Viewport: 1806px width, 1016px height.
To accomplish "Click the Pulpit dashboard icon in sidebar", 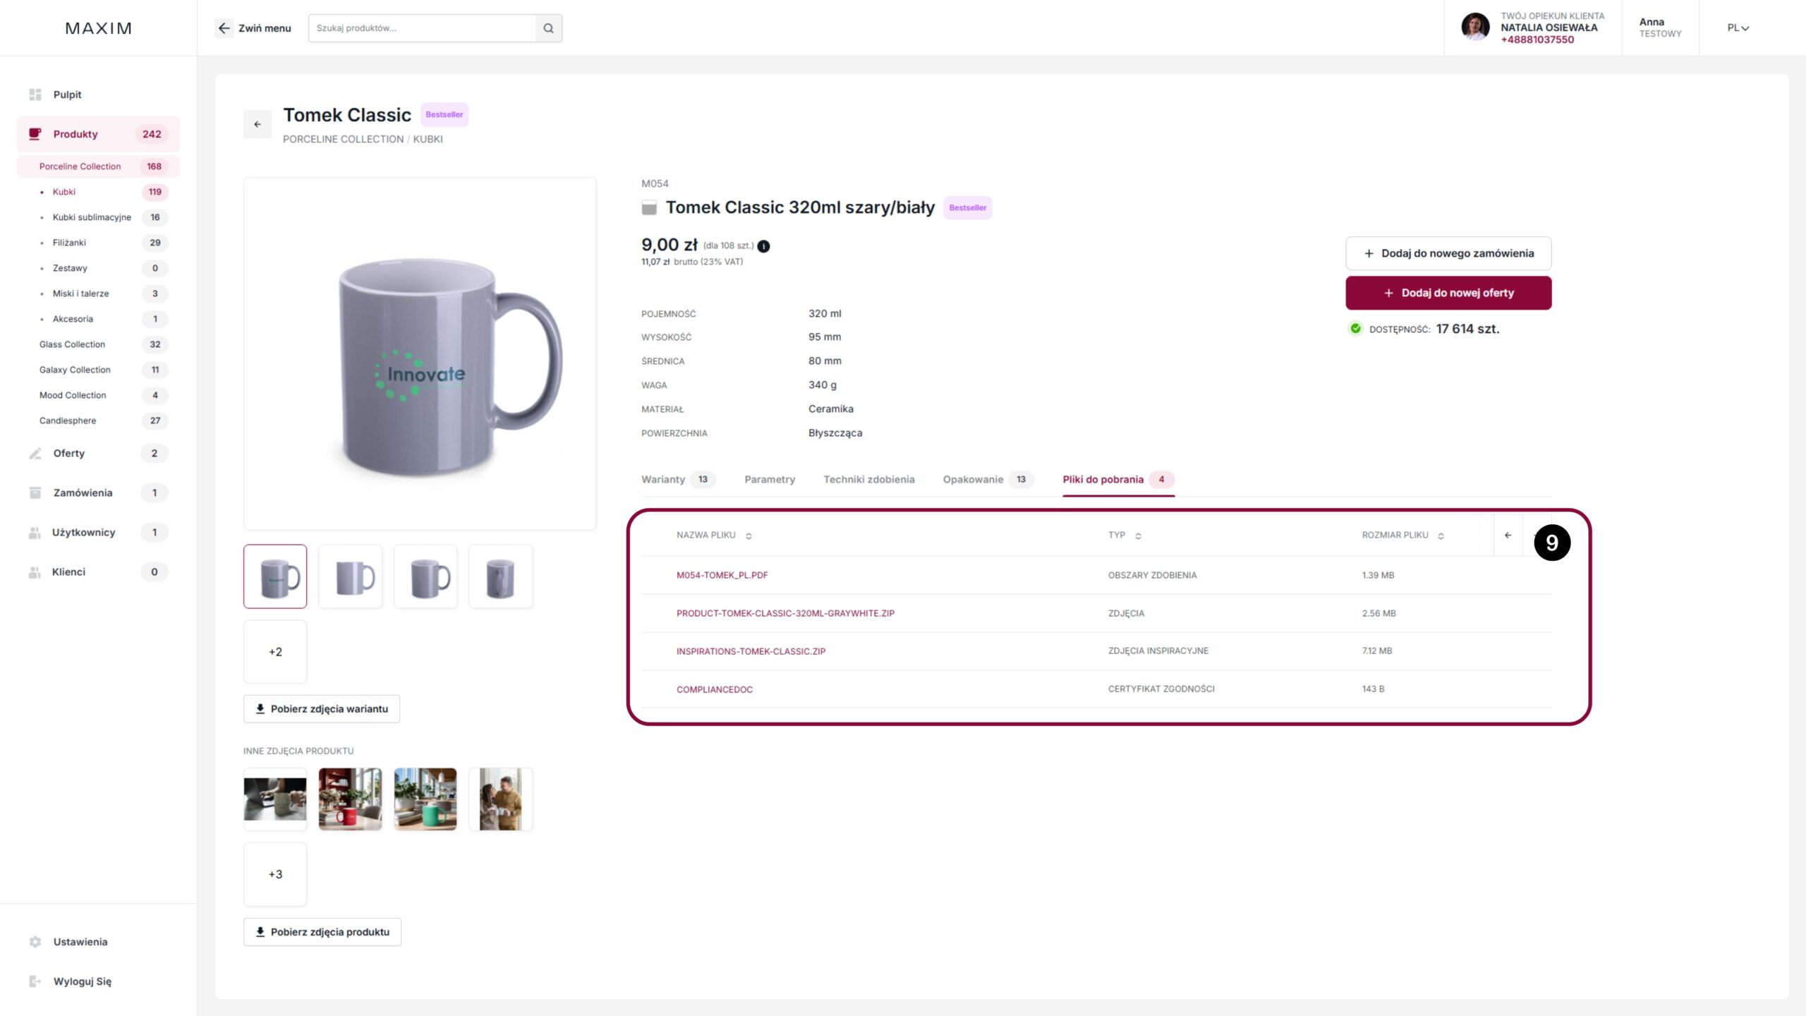I will coord(35,95).
